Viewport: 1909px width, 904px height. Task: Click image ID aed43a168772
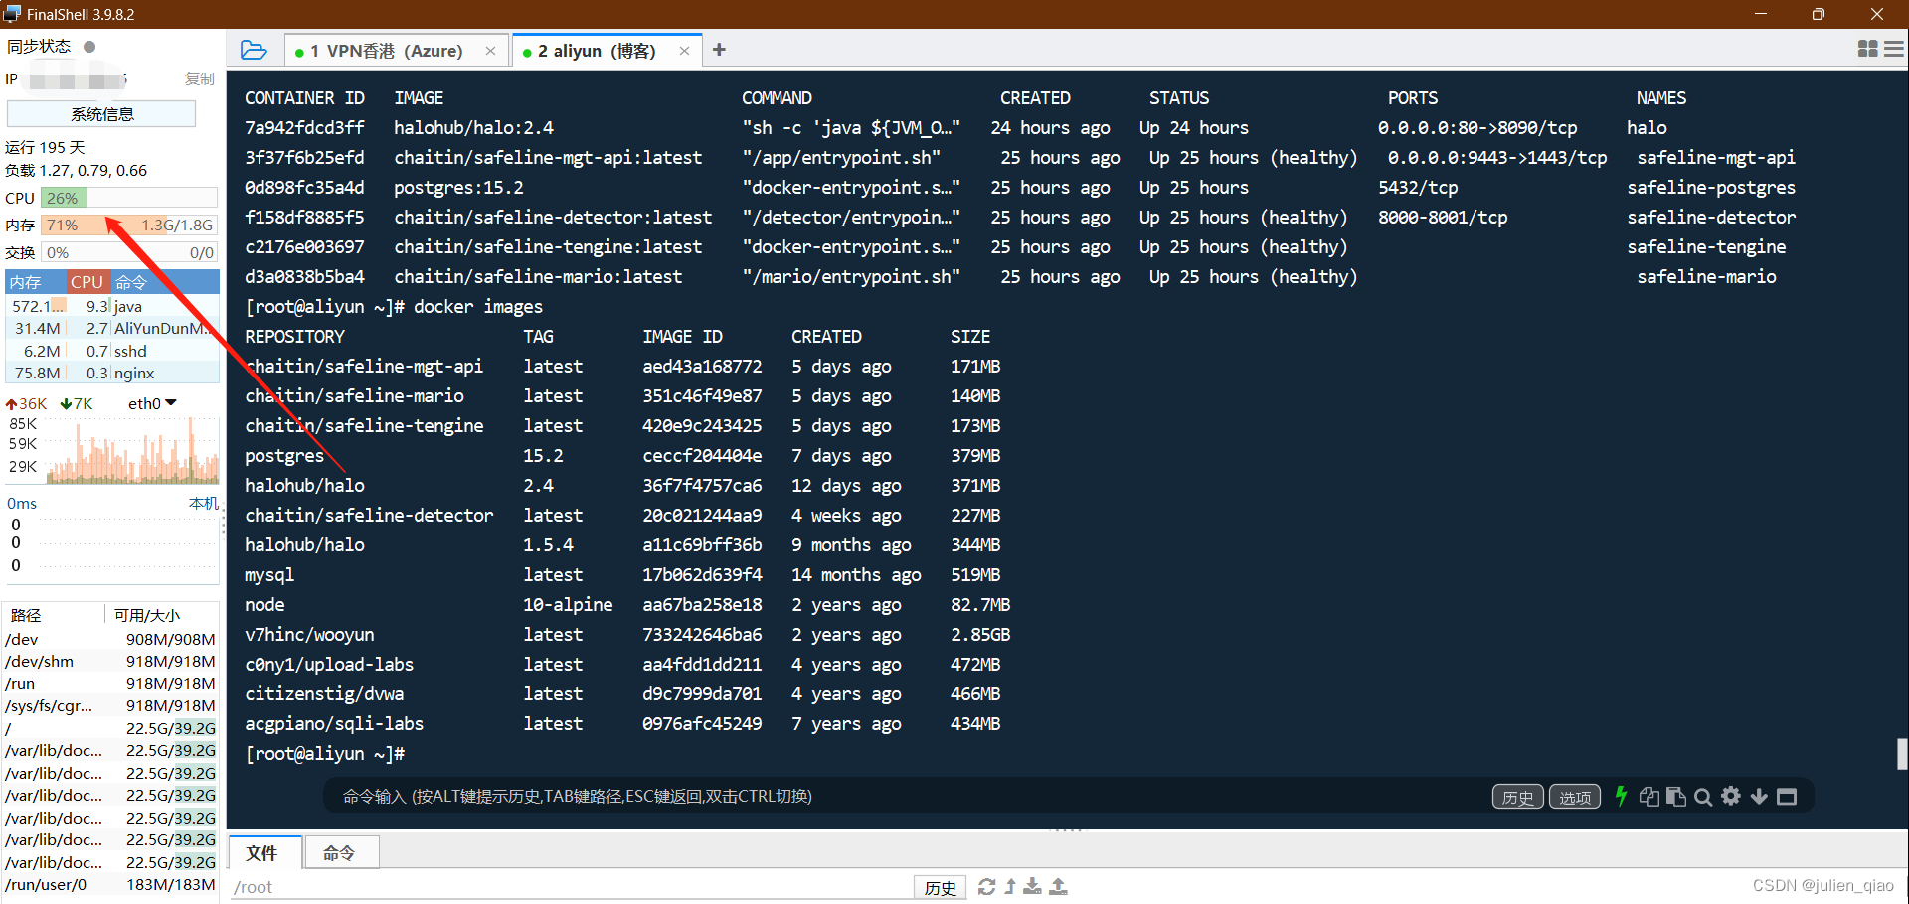(702, 366)
